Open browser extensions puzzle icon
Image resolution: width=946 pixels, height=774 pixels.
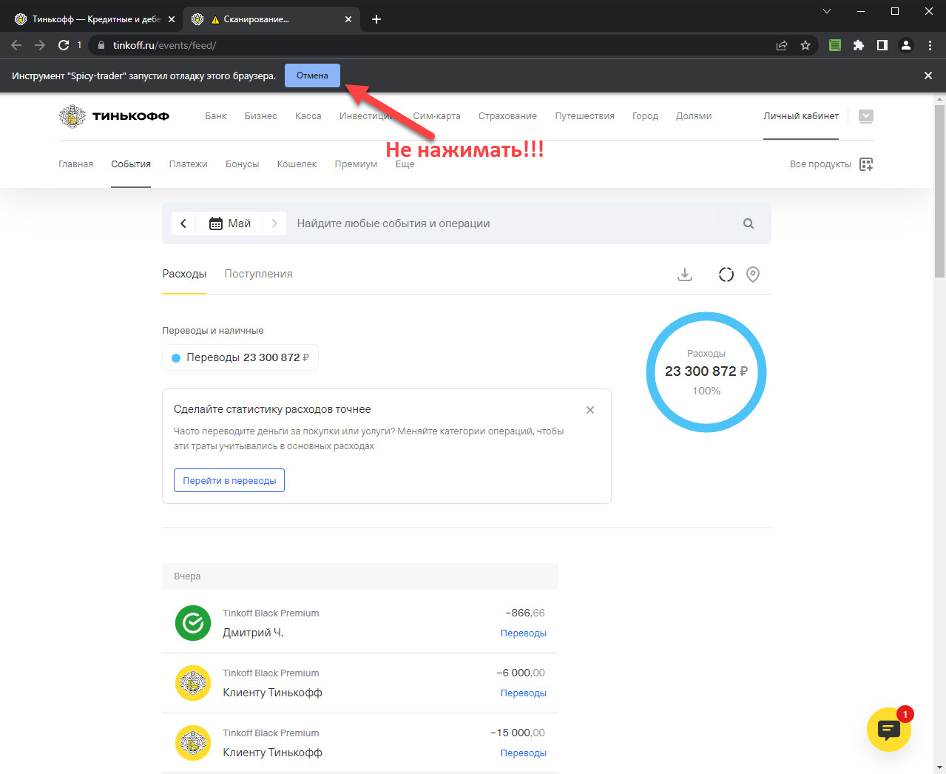tap(858, 45)
